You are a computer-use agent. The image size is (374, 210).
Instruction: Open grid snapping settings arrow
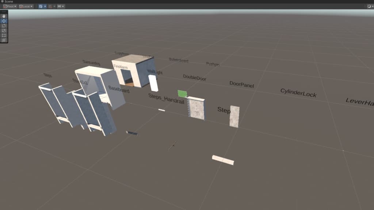tap(54, 7)
